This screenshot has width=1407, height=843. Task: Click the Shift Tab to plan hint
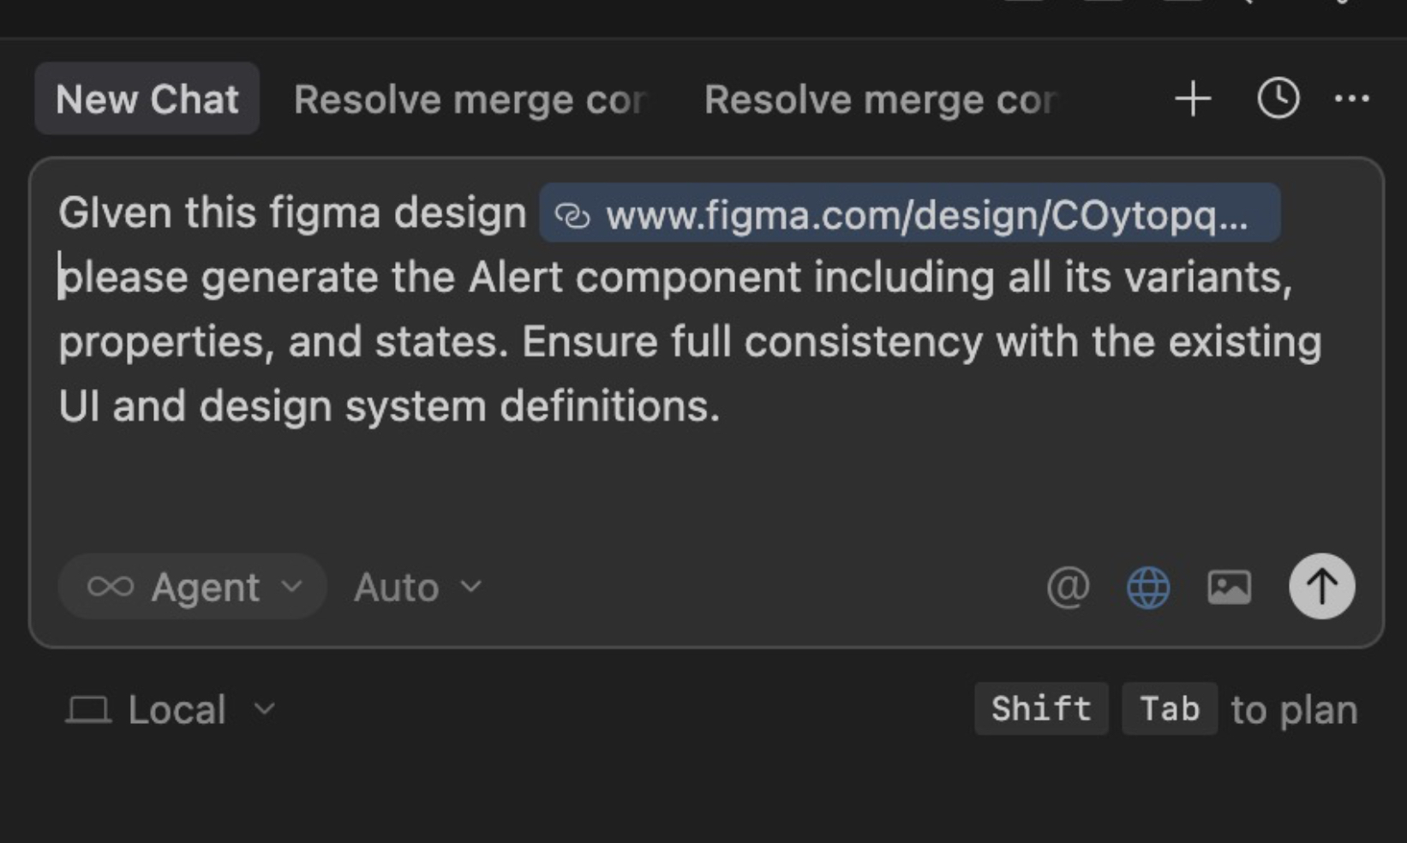click(x=1165, y=708)
